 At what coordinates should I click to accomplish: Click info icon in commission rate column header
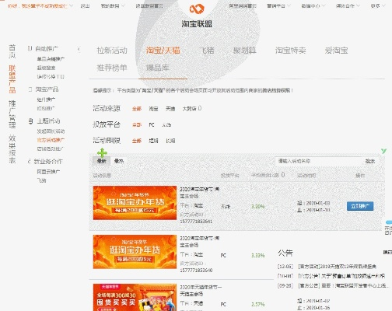(283, 175)
